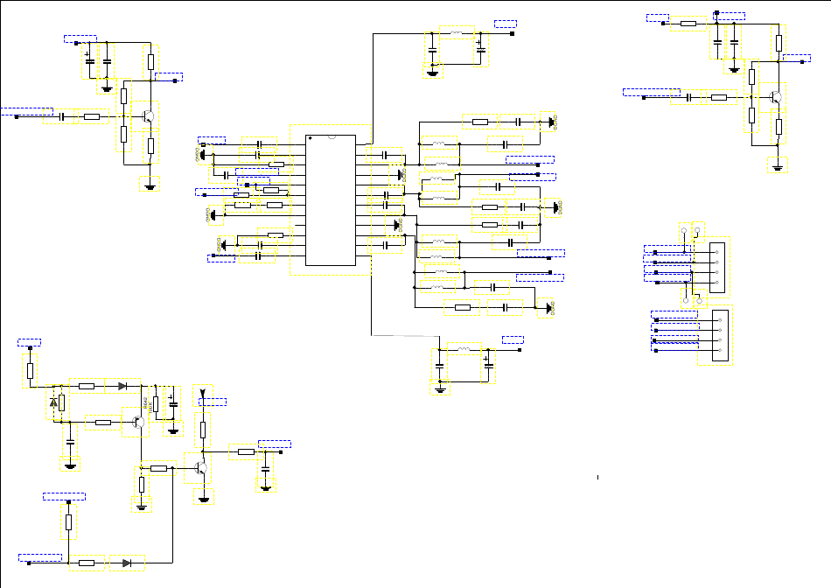Click the diode on the bottommost horizontal wire

(127, 563)
